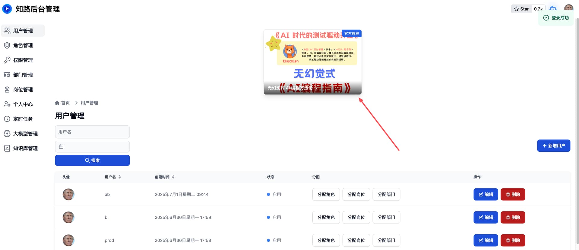This screenshot has width=579, height=250.
Task: Click 分配岗位 for user ab
Action: click(x=356, y=194)
